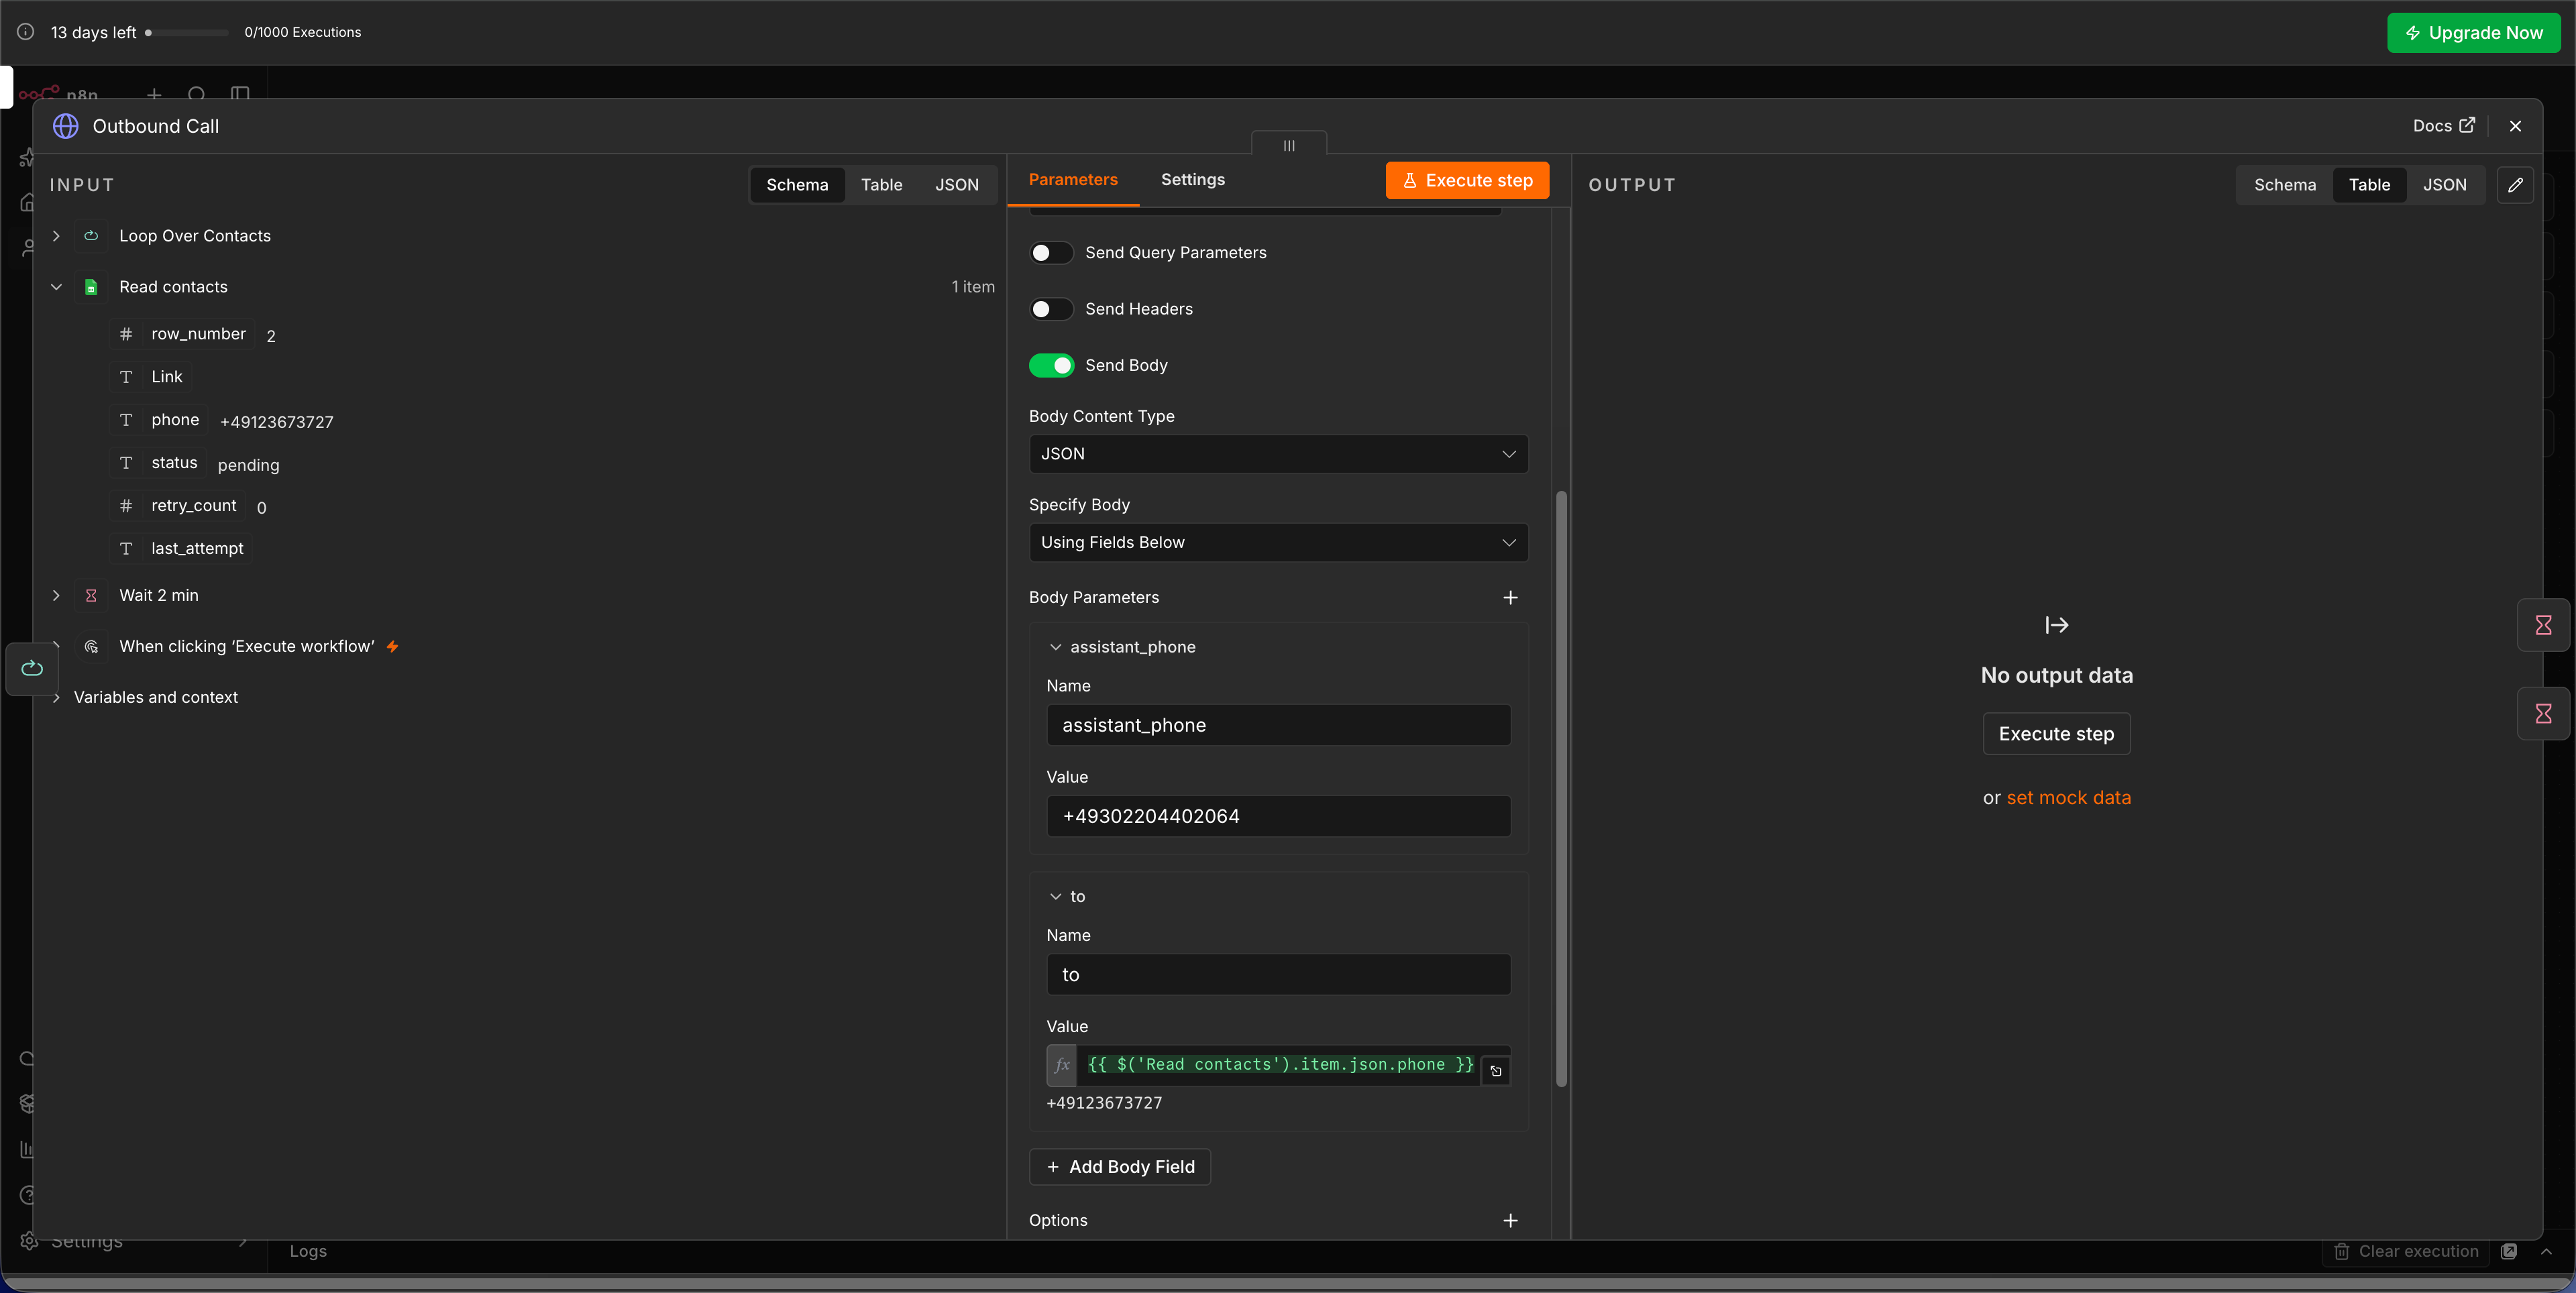Screen dimensions: 2576x1293
Task: Click the parameters panel vertical scrollbar
Action: pos(1561,788)
